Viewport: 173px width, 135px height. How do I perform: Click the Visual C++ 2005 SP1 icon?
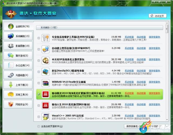click(x=46, y=117)
